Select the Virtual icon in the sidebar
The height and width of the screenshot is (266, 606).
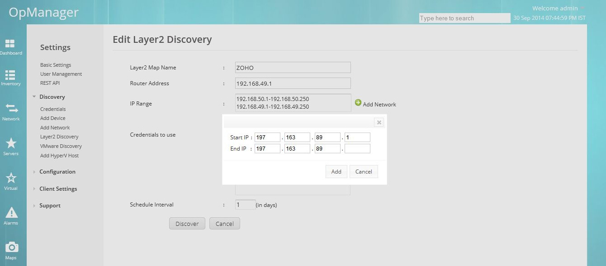coord(11,179)
